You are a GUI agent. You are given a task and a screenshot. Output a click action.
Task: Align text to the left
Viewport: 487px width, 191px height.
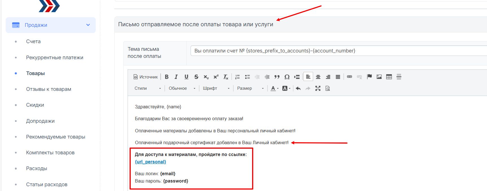pyautogui.click(x=308, y=77)
